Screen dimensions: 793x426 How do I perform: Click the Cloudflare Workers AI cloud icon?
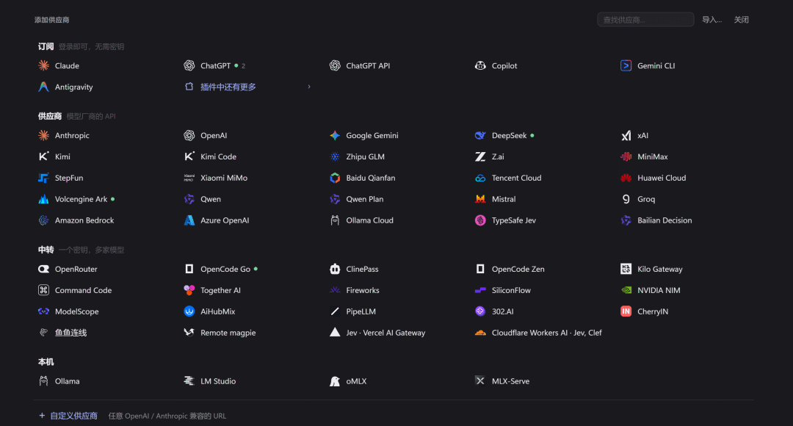point(480,333)
